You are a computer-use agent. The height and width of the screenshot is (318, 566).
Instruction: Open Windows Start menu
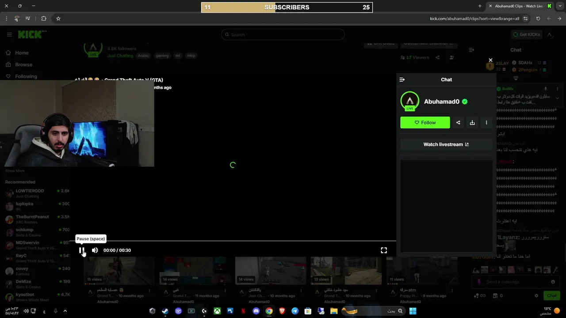(413, 311)
